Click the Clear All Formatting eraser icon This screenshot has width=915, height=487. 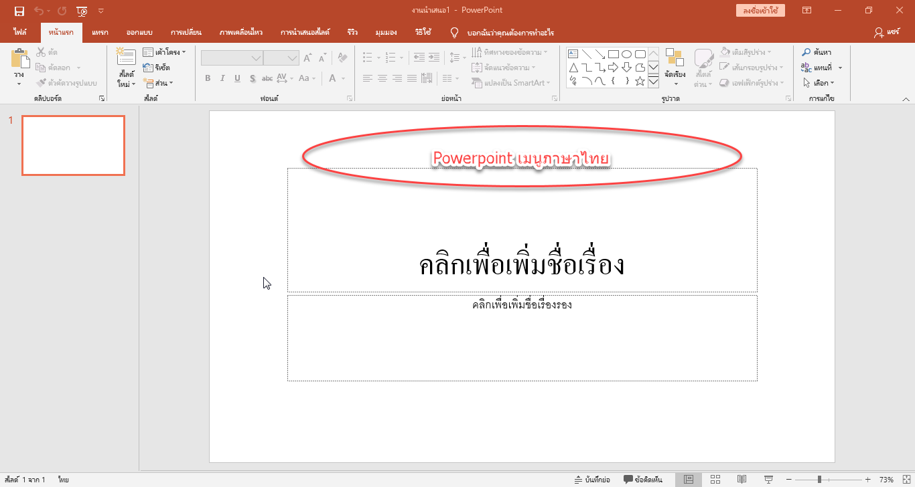tap(342, 58)
